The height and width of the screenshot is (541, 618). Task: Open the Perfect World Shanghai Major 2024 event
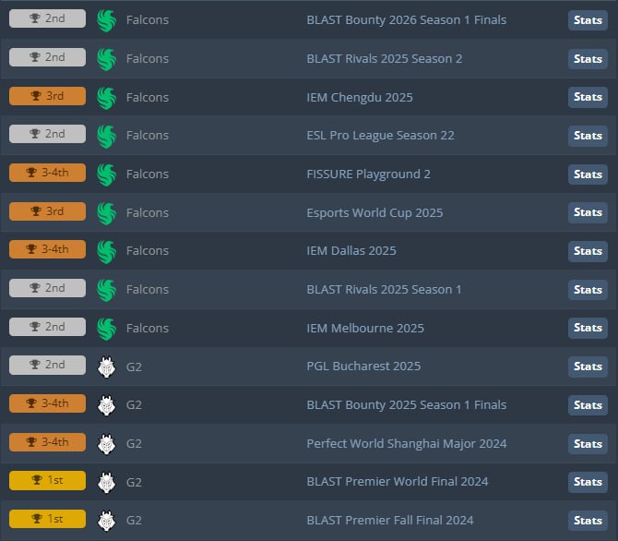point(406,444)
